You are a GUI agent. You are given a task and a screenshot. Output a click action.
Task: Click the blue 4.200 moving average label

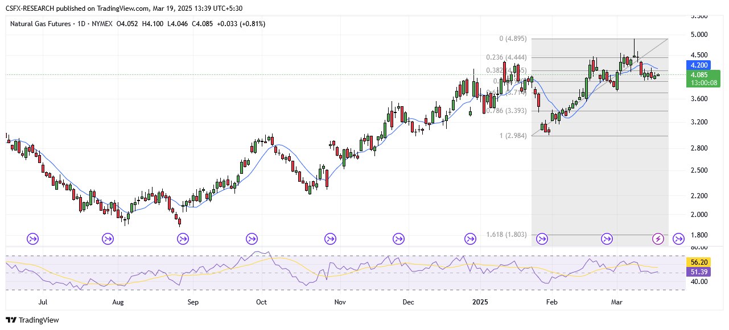click(x=698, y=65)
